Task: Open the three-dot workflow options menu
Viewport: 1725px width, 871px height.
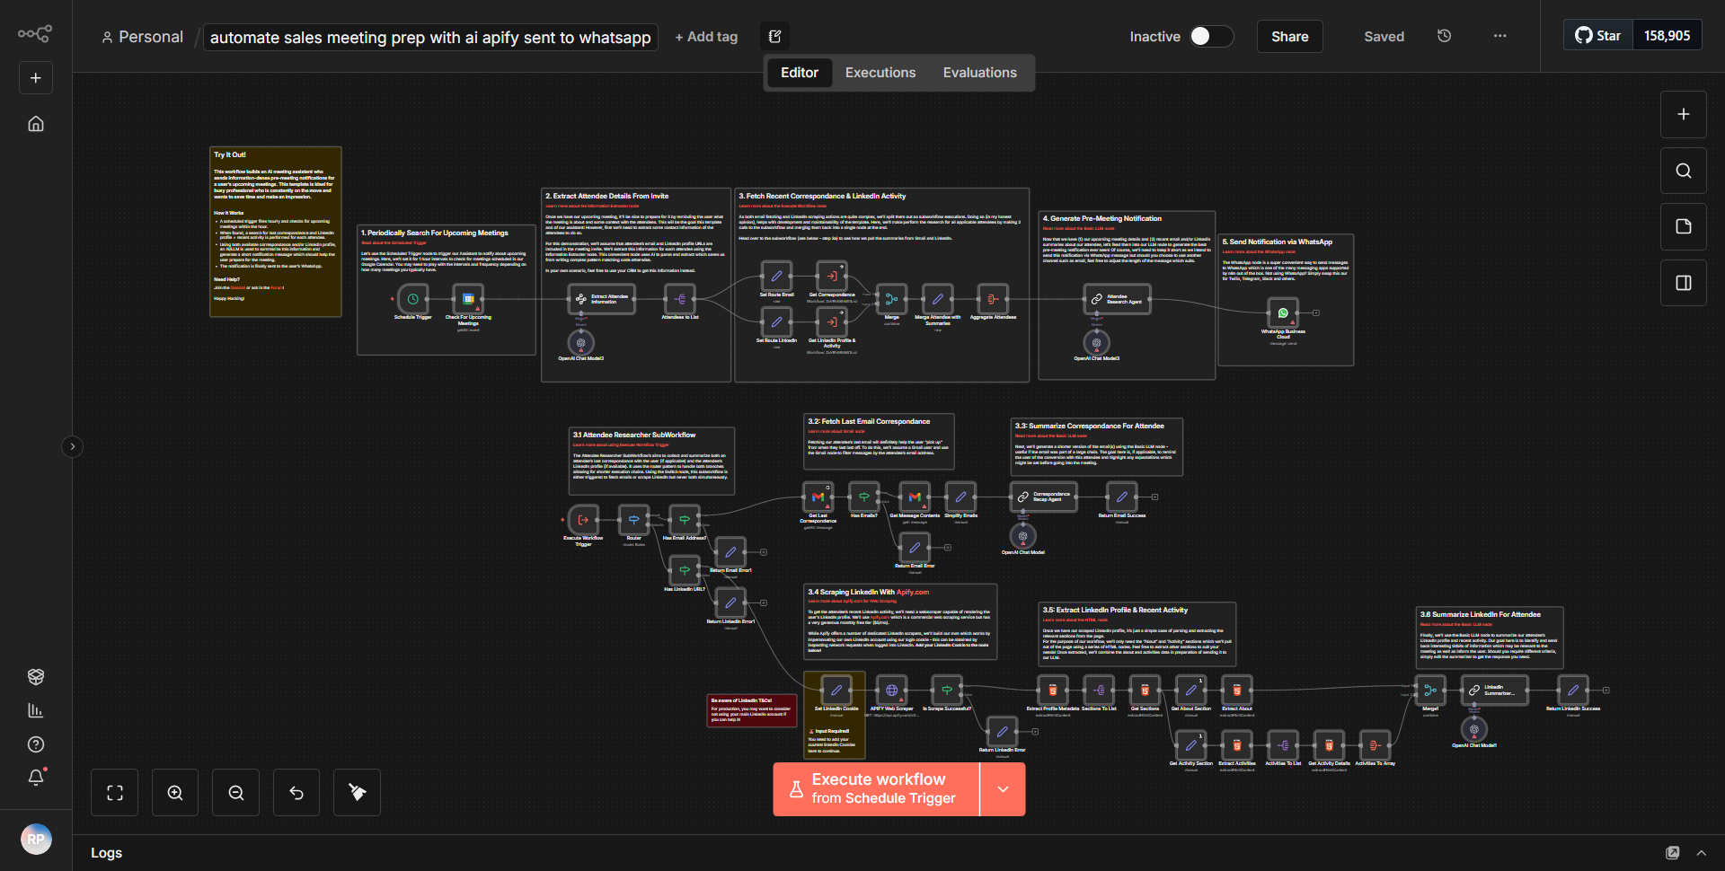Action: pos(1499,36)
